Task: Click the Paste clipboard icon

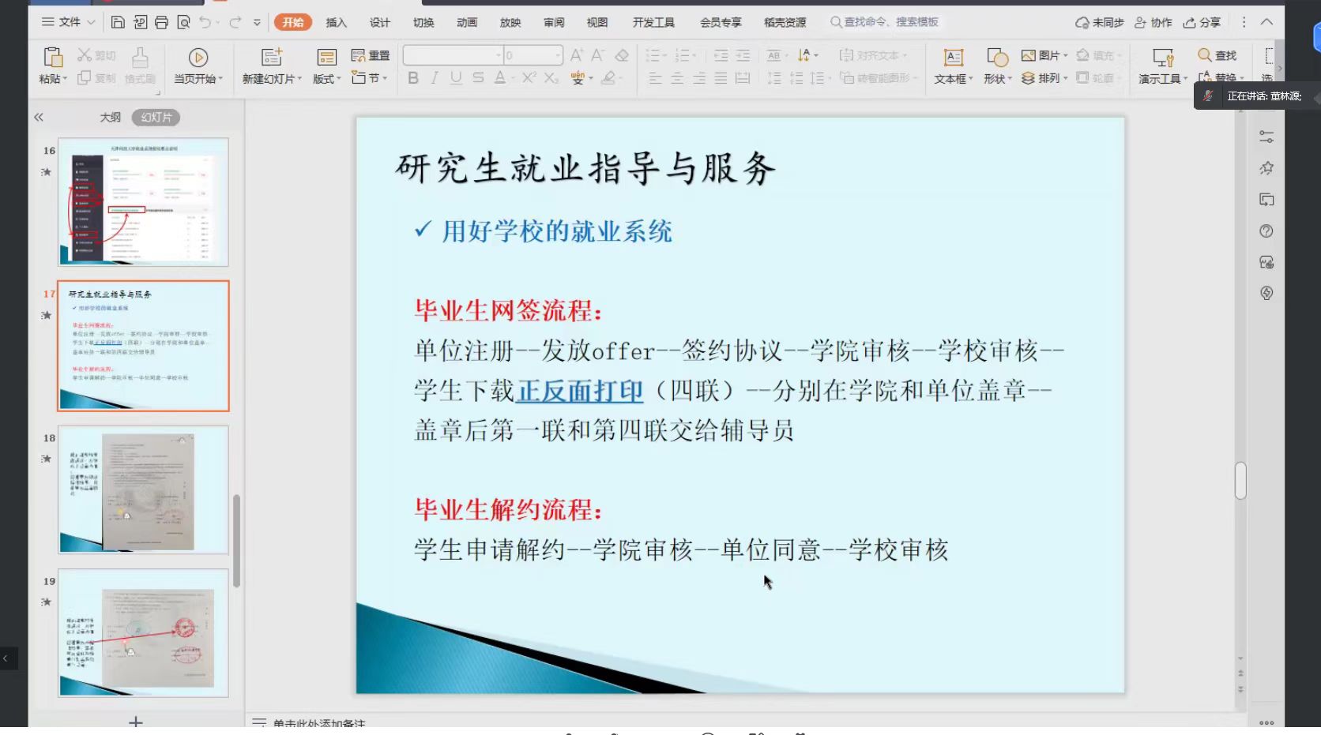Action: (x=53, y=58)
